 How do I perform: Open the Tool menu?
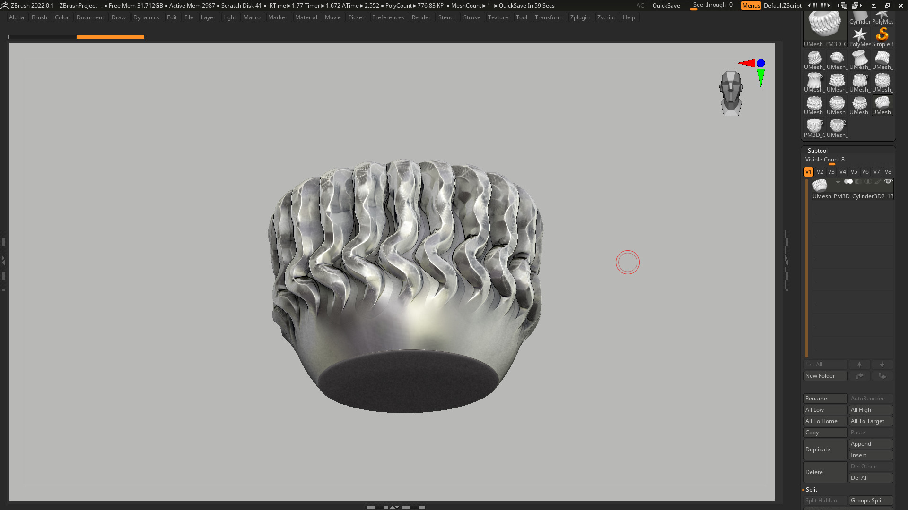(521, 17)
